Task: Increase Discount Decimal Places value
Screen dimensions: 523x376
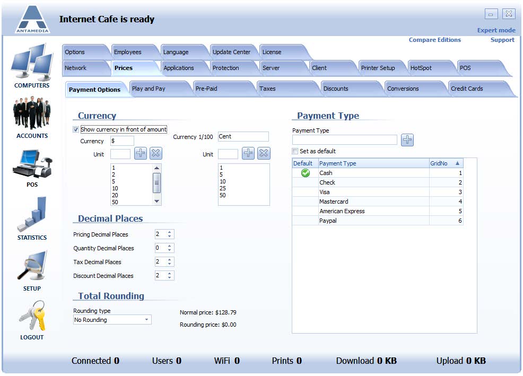Action: click(169, 274)
